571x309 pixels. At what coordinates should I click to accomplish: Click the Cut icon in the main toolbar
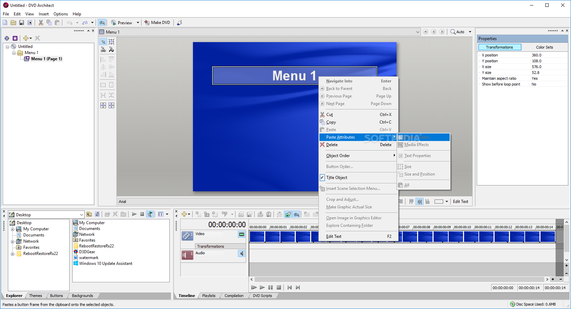pos(40,22)
